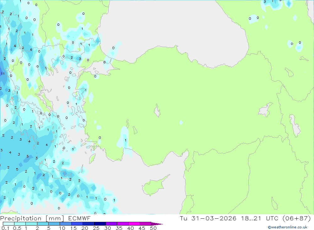
Task: Select the 0.5–1 mm legend color swatch
Action: pos(20,224)
